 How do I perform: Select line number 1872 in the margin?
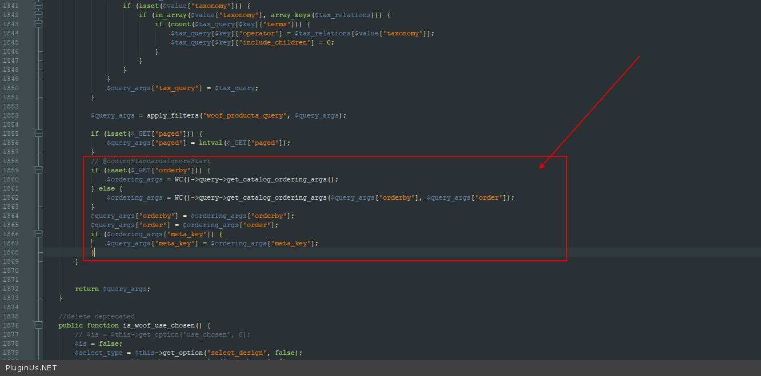[10, 289]
